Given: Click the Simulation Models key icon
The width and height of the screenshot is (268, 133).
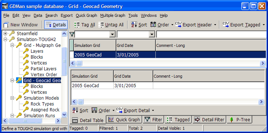Looking at the screenshot, I should (x=19, y=98).
